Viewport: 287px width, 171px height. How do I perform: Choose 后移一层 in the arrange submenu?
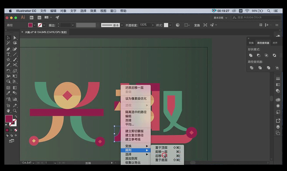pos(161,156)
